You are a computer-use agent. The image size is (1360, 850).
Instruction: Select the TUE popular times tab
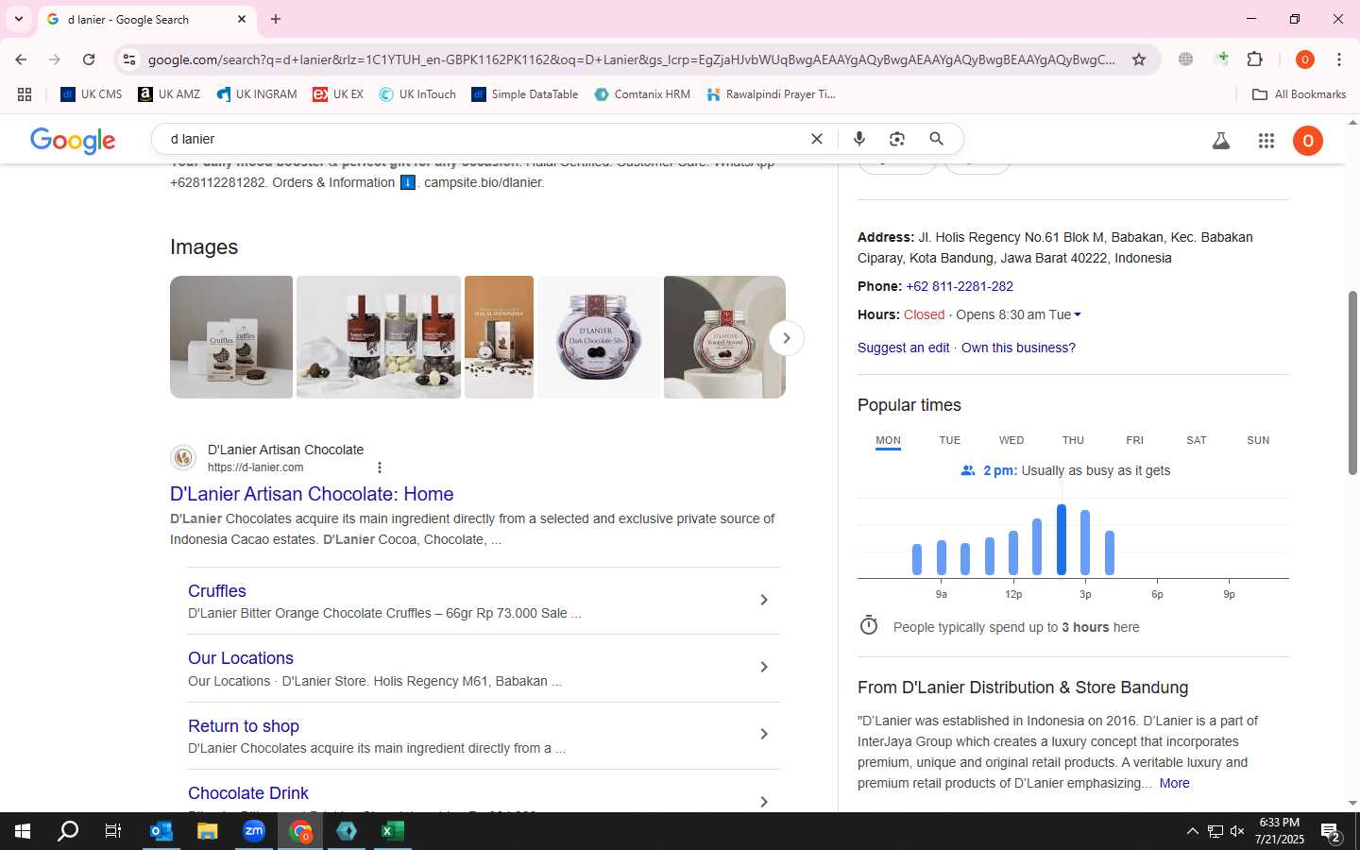pos(949,440)
